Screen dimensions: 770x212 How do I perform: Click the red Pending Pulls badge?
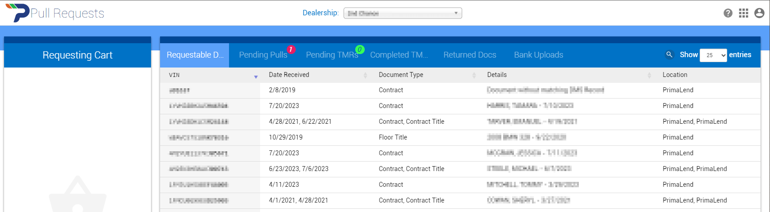291,50
